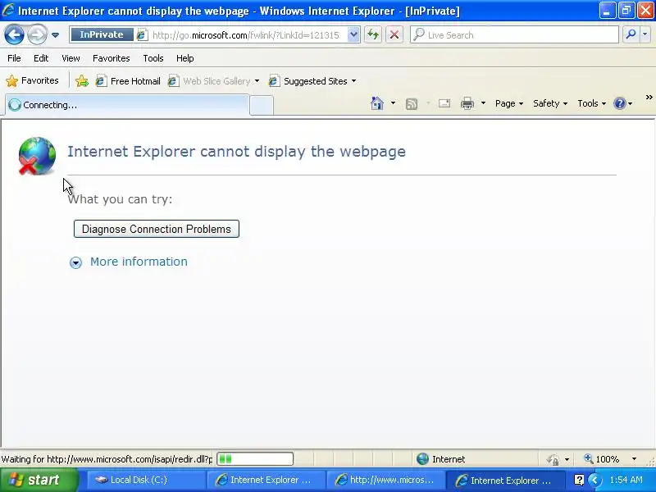Viewport: 656px width, 492px height.
Task: Click the Forward navigation arrow
Action: [x=37, y=34]
